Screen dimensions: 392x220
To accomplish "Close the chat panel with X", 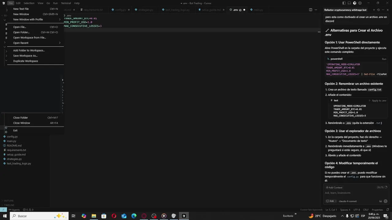I will (388, 10).
